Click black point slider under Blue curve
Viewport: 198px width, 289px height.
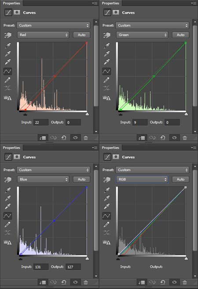[21, 259]
